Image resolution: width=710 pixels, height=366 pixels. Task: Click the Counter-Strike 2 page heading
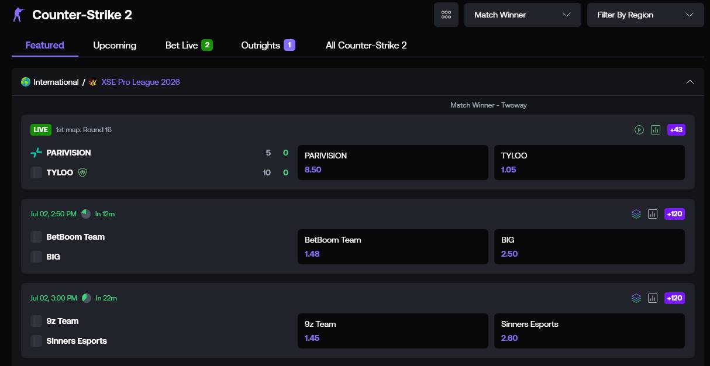[x=82, y=15]
